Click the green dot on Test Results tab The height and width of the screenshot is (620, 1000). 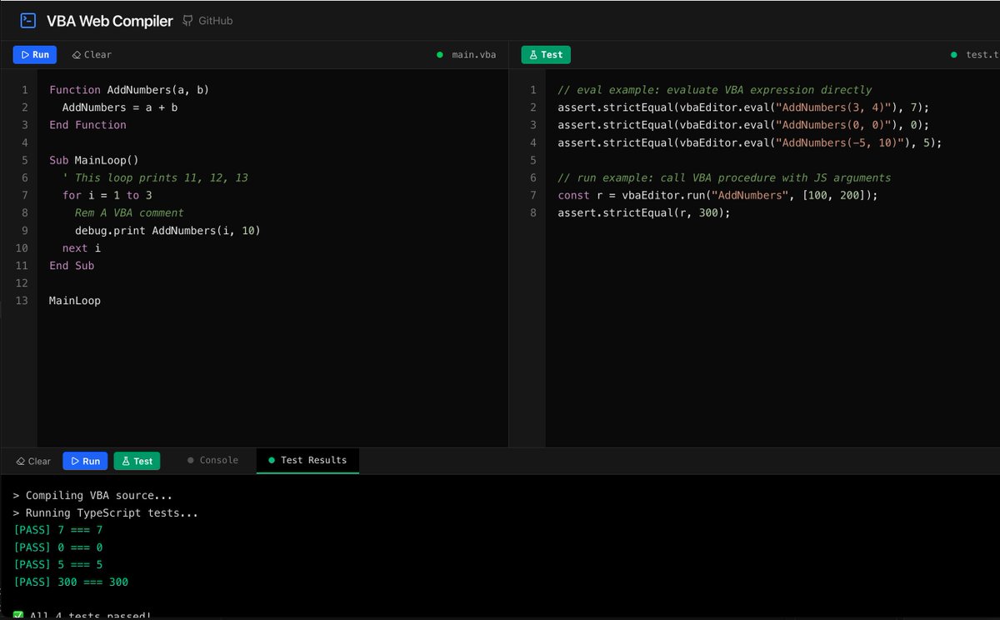click(x=272, y=460)
